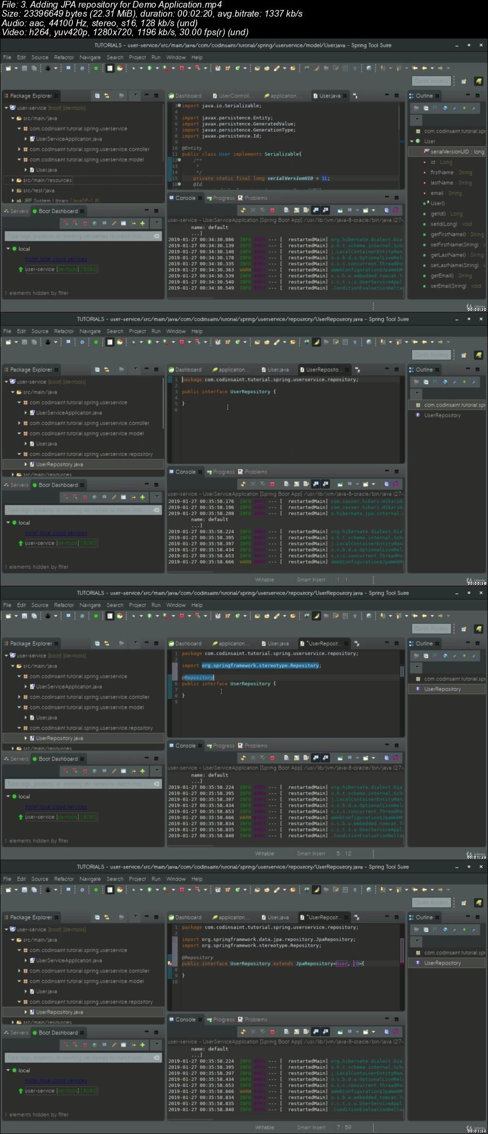Click Forward navigation arrow in 00:01:26 toolbar
Viewport: 488px width, 1134px height.
click(440, 616)
